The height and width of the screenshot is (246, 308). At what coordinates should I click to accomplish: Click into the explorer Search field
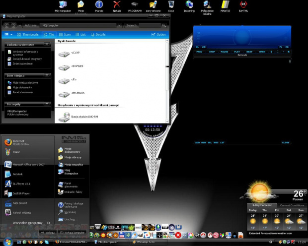150,25
